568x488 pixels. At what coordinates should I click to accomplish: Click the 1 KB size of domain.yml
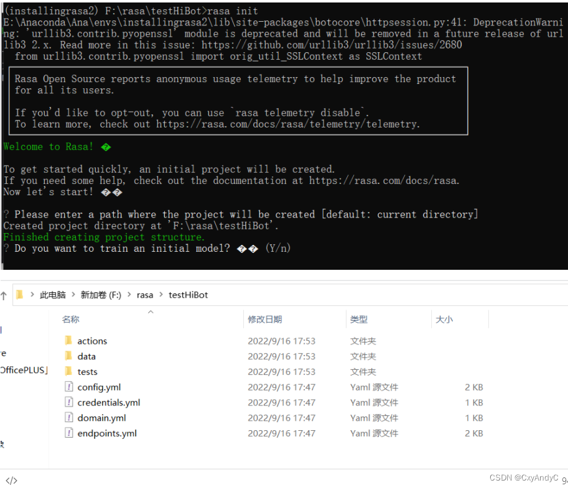pos(474,418)
